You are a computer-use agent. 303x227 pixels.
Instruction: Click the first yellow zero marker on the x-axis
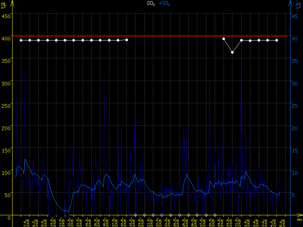tap(135, 215)
